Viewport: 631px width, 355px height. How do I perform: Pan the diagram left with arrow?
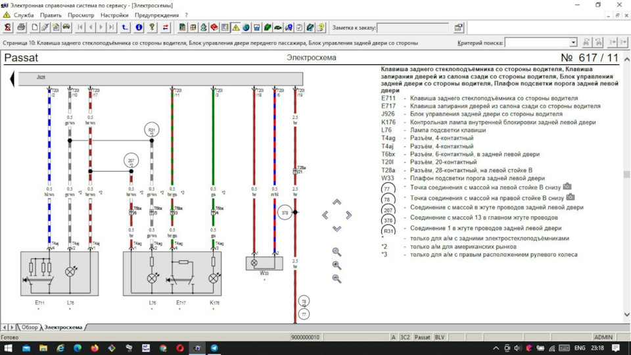(x=325, y=216)
